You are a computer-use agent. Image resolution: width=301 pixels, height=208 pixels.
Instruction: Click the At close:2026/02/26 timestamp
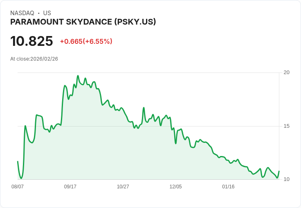(34, 59)
